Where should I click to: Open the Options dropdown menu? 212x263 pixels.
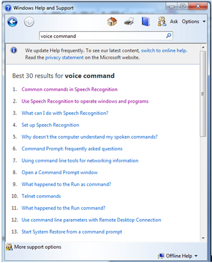click(193, 21)
